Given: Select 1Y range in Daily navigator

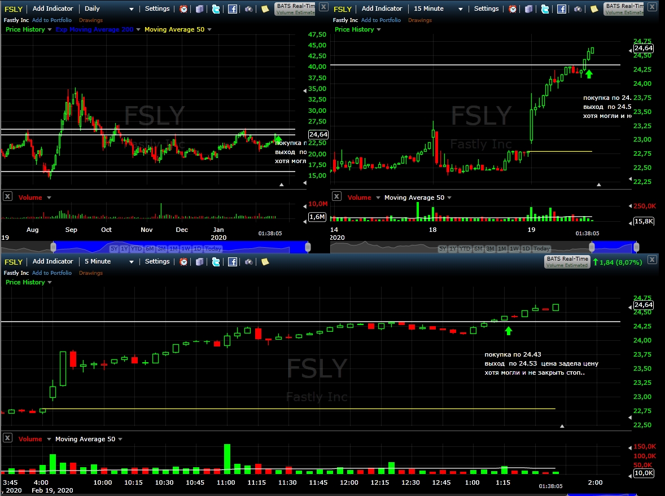Looking at the screenshot, I should tap(124, 249).
